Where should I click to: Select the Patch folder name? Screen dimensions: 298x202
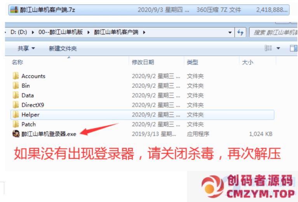[28, 124]
